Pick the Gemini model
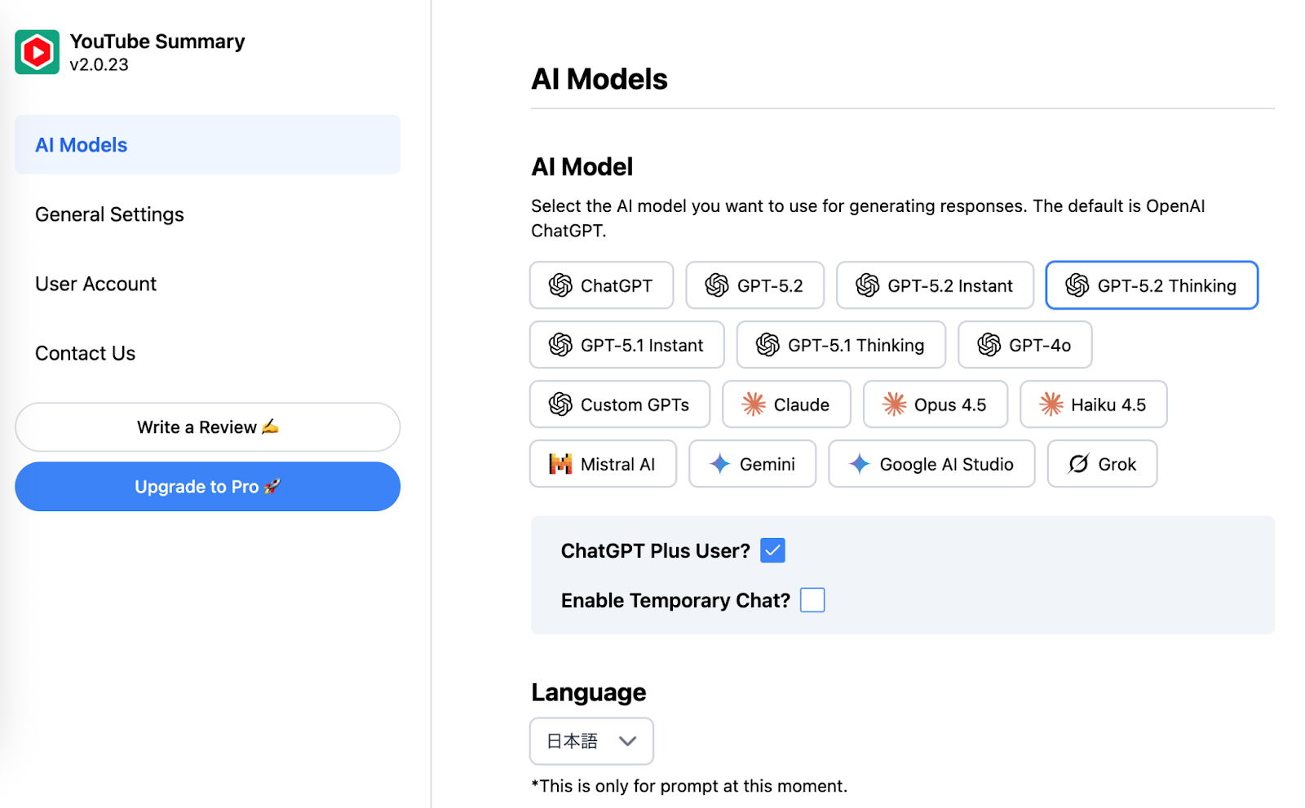 pos(752,464)
